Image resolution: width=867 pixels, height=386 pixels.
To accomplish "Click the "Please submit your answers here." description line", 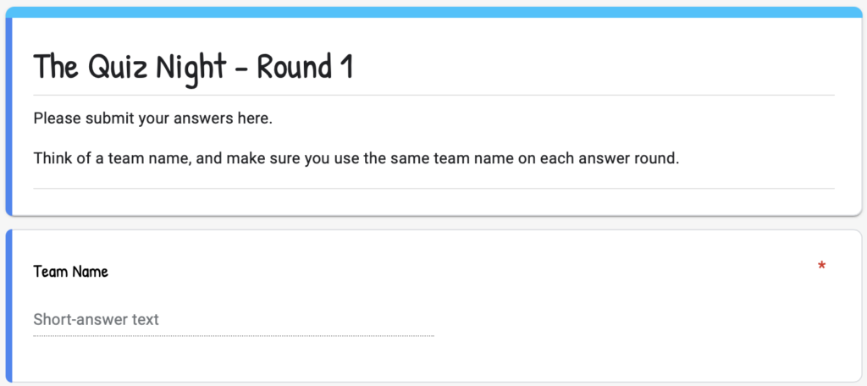I will pos(153,119).
